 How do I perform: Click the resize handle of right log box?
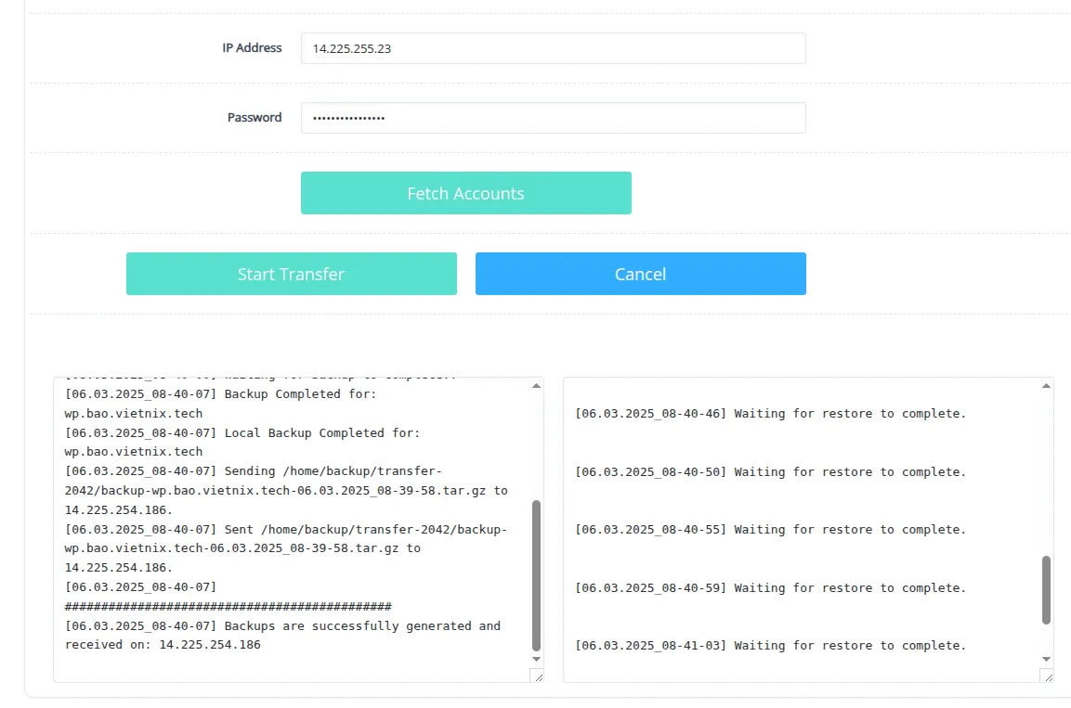[x=1046, y=676]
